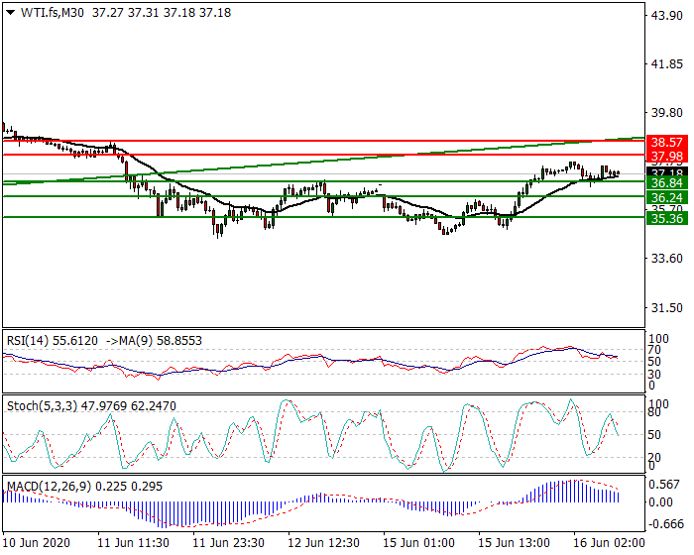The width and height of the screenshot is (694, 555).
Task: Click the OHLC values 37.27 37.31 37.18 37.18
Action: [x=162, y=13]
